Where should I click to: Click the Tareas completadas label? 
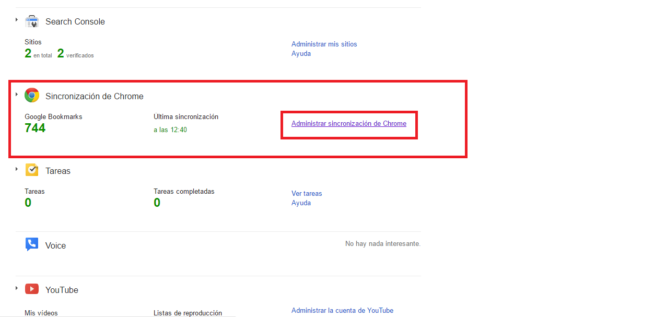(x=184, y=192)
